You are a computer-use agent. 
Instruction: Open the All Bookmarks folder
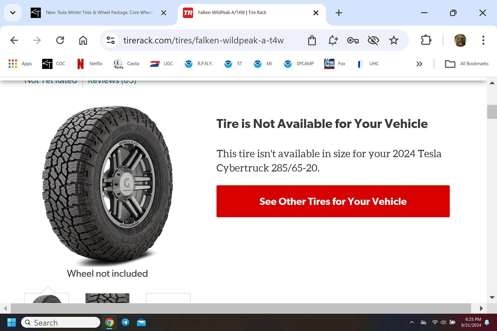[x=467, y=64]
